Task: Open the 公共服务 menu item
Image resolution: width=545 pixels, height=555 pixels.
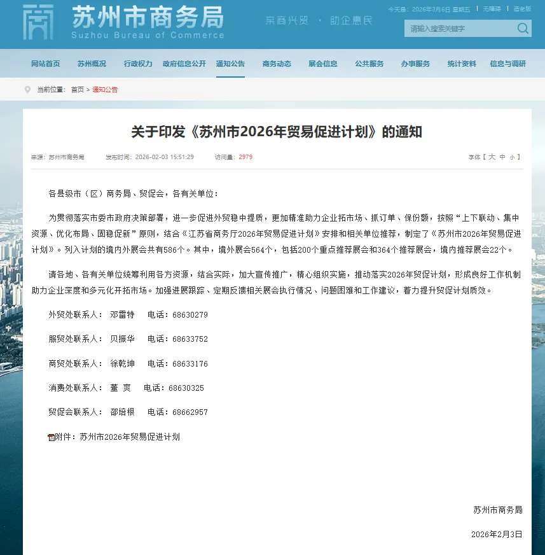Action: click(x=369, y=64)
